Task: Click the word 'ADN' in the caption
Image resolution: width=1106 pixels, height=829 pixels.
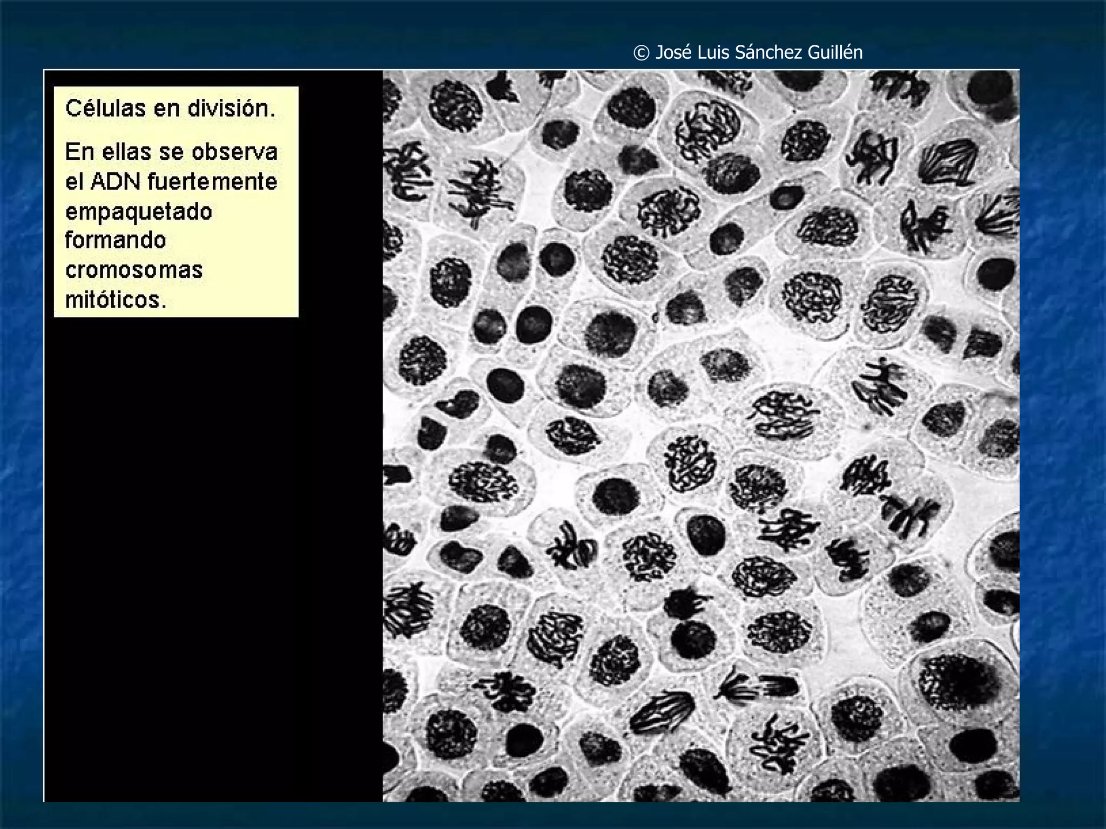Action: (115, 181)
